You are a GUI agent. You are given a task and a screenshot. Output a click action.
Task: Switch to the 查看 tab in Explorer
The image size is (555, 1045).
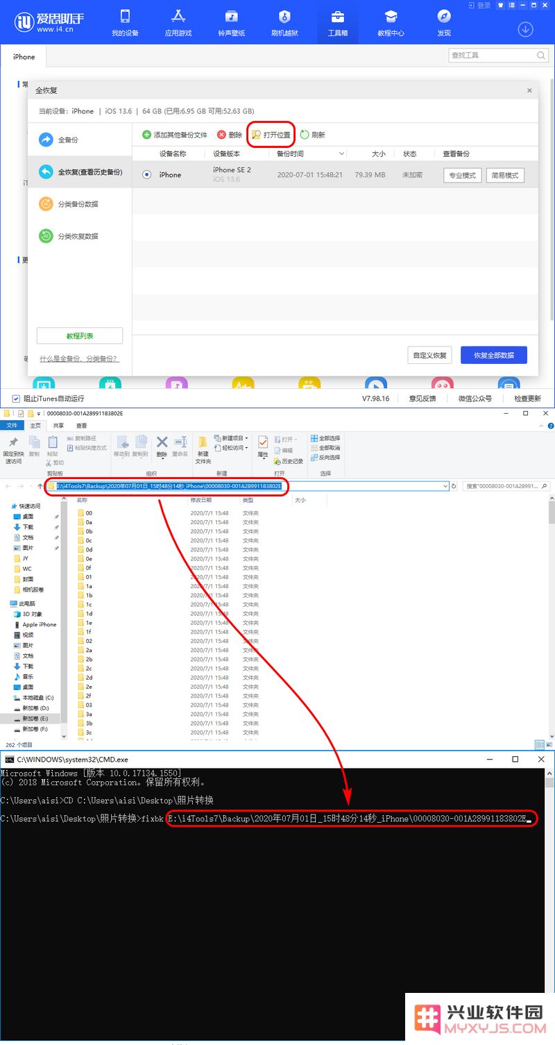pos(82,425)
